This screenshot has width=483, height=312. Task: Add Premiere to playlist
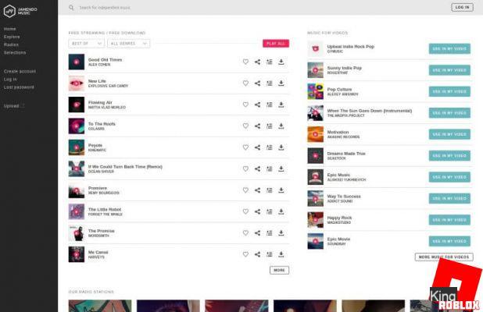pos(269,190)
